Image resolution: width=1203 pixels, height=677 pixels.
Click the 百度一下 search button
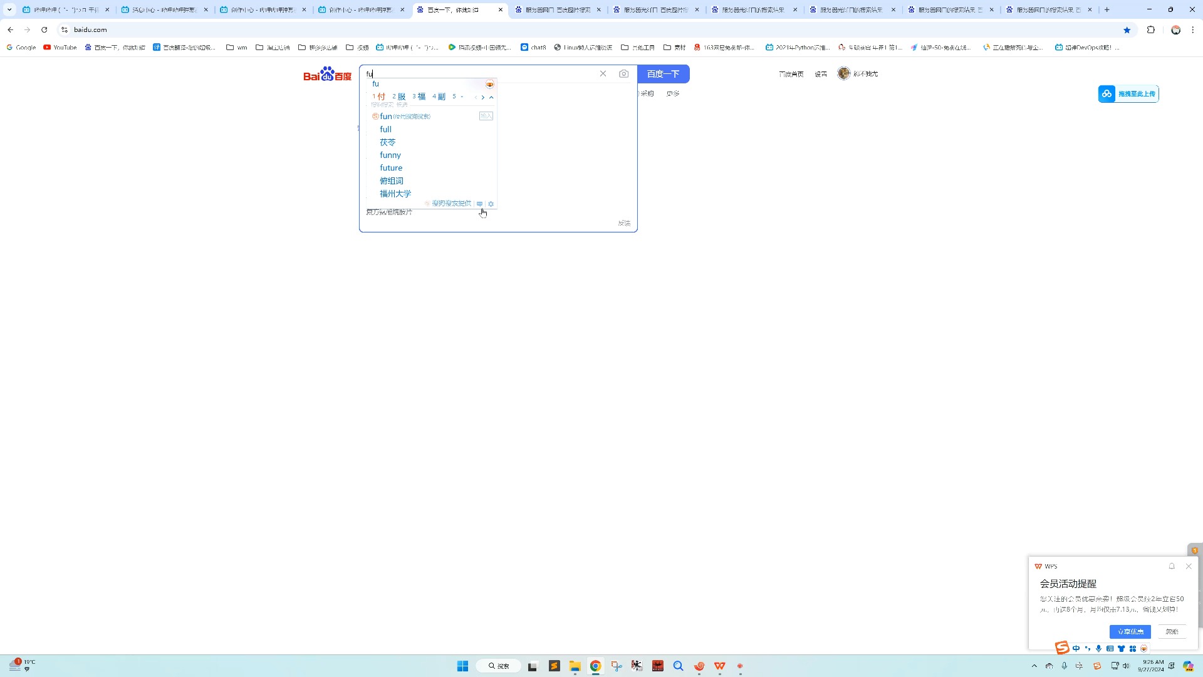tap(663, 74)
